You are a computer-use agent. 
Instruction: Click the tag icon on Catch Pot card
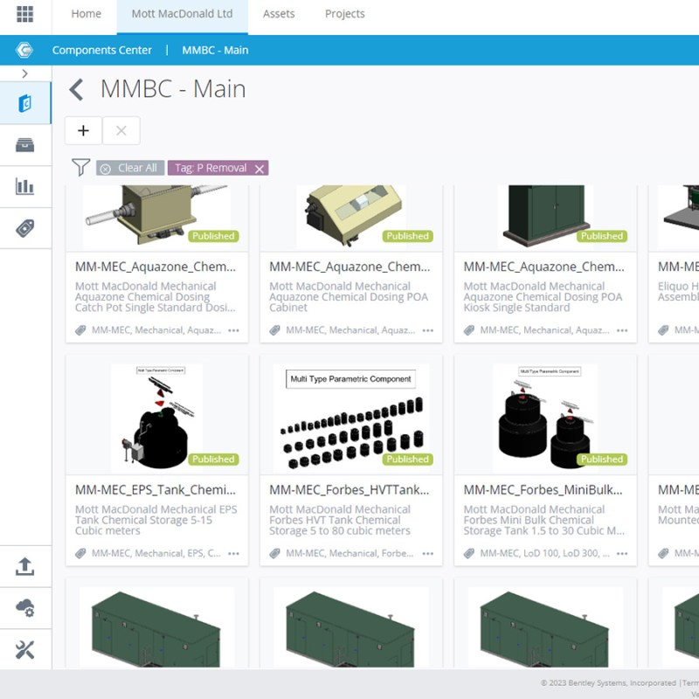click(x=80, y=330)
